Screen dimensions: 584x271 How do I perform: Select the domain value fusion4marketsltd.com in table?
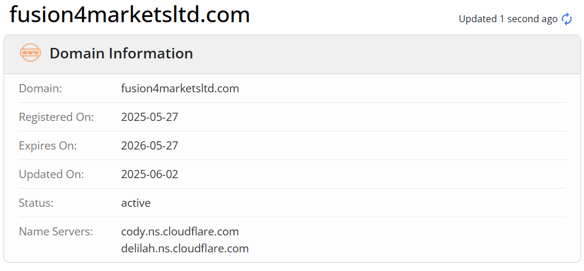180,89
